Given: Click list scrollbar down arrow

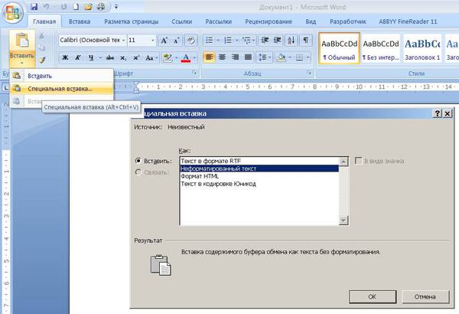Looking at the screenshot, I should click(343, 220).
